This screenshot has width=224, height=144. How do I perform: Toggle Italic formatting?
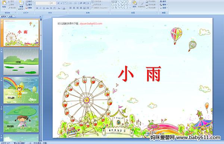pyautogui.click(x=40, y=8)
